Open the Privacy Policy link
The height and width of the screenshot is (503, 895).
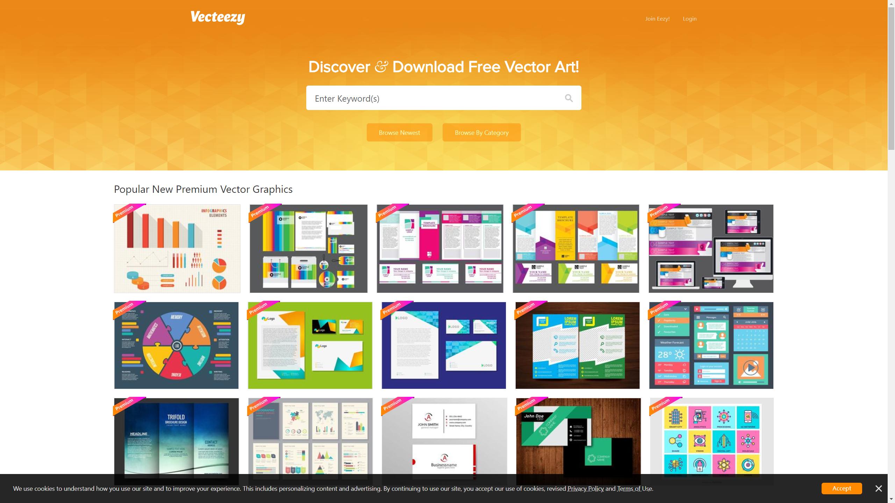point(585,489)
